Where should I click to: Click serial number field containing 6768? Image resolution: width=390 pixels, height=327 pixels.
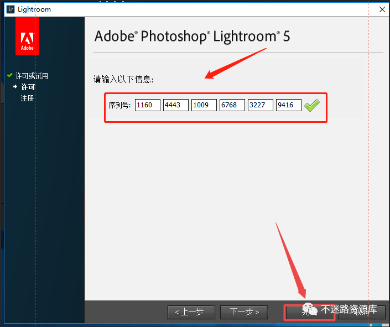(x=232, y=105)
